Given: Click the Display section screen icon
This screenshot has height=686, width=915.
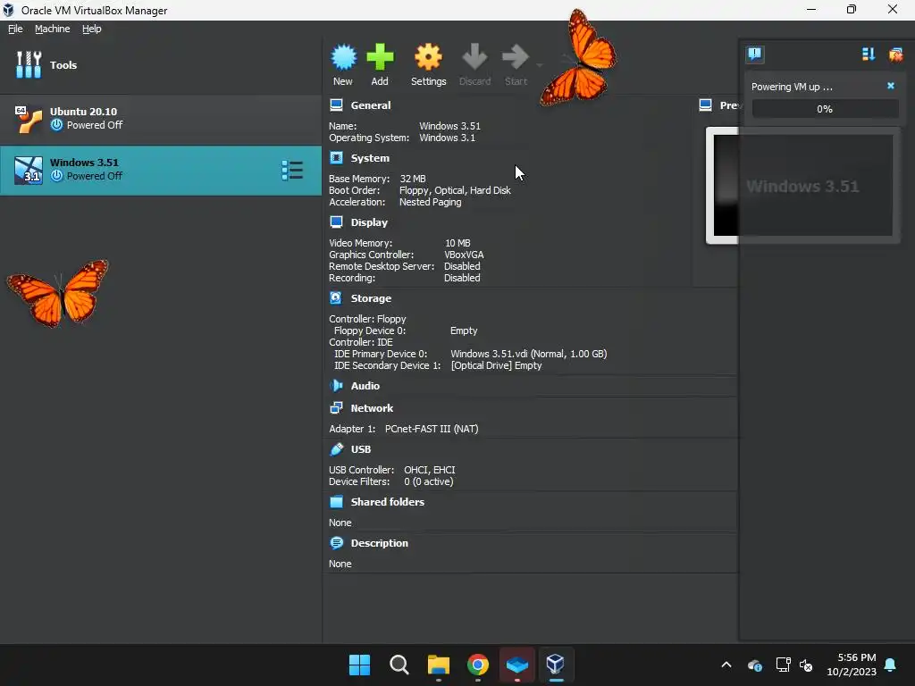Looking at the screenshot, I should (x=336, y=222).
